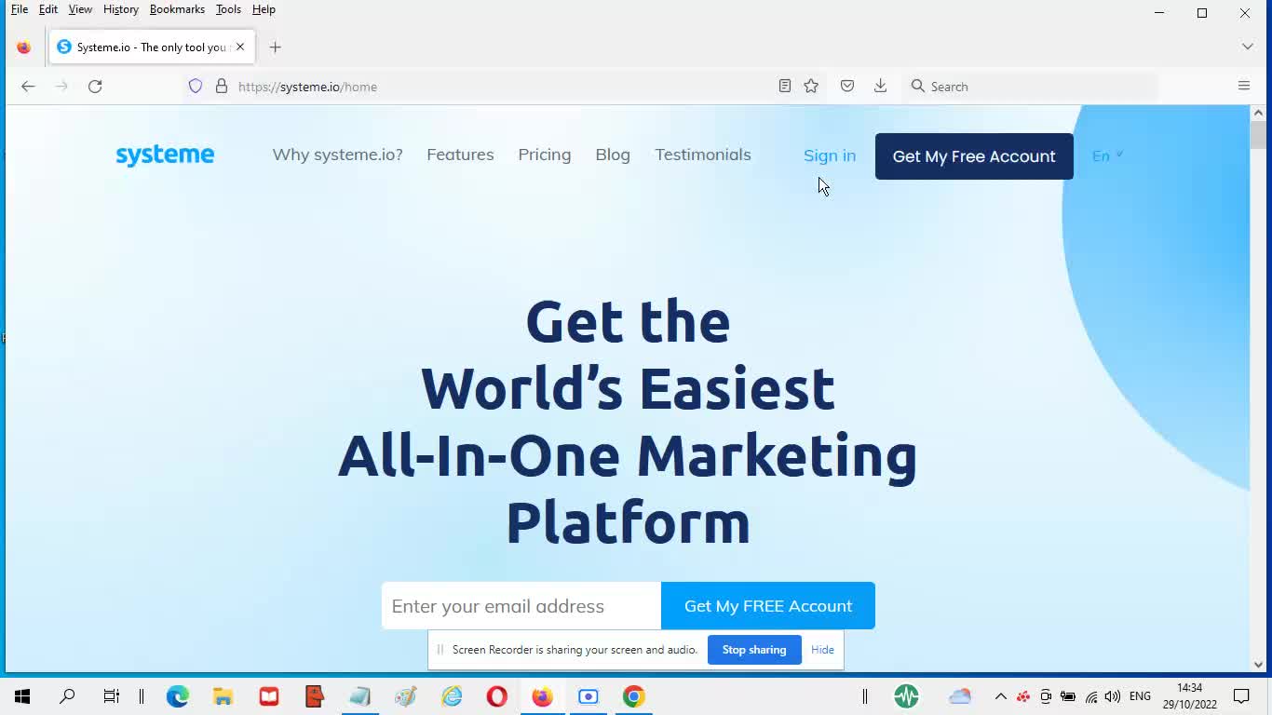This screenshot has height=715, width=1272.
Task: Reload the current page
Action: click(95, 87)
